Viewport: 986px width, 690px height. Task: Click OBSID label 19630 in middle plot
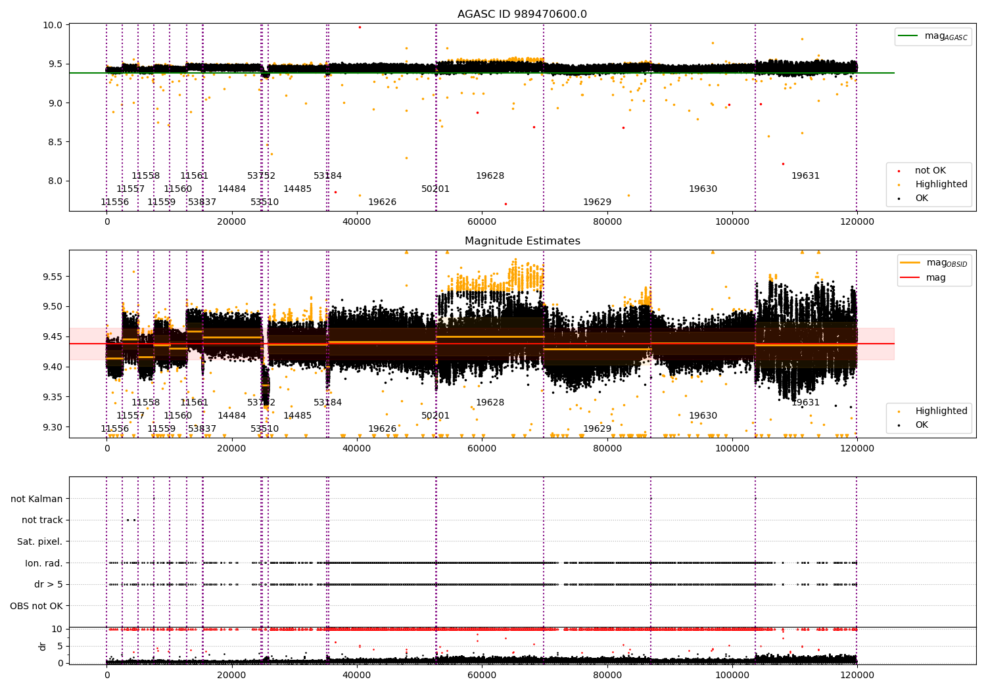pos(703,416)
